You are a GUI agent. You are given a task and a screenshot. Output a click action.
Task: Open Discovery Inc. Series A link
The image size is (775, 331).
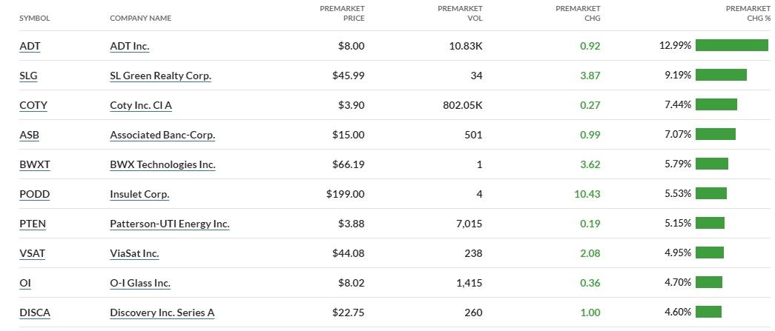click(162, 312)
